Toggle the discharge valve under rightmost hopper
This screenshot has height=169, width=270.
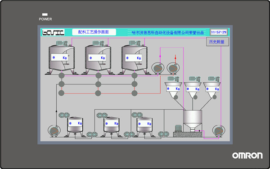[214, 97]
